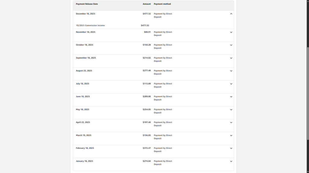309x173 pixels.
Task: Click the Amount column header
Action: click(x=147, y=4)
